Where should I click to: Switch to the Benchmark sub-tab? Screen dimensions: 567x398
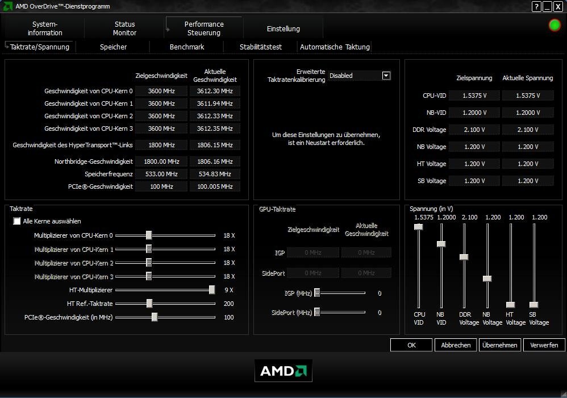(x=186, y=47)
